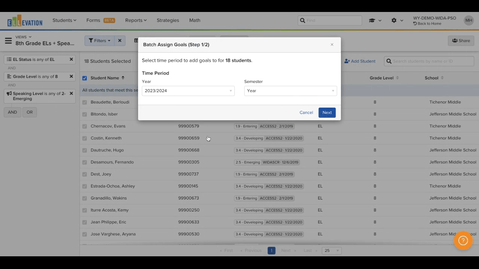Viewport: 479px width, 269px height.
Task: Sort by Grade Level arrows
Action: [x=397, y=78]
